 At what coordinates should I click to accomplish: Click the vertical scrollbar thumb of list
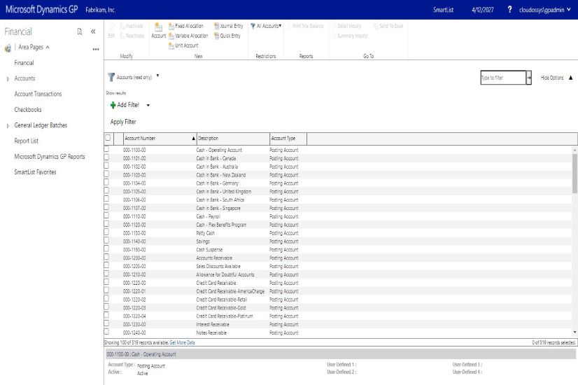[x=575, y=174]
